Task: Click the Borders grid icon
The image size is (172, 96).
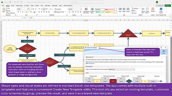Action: tap(27, 12)
